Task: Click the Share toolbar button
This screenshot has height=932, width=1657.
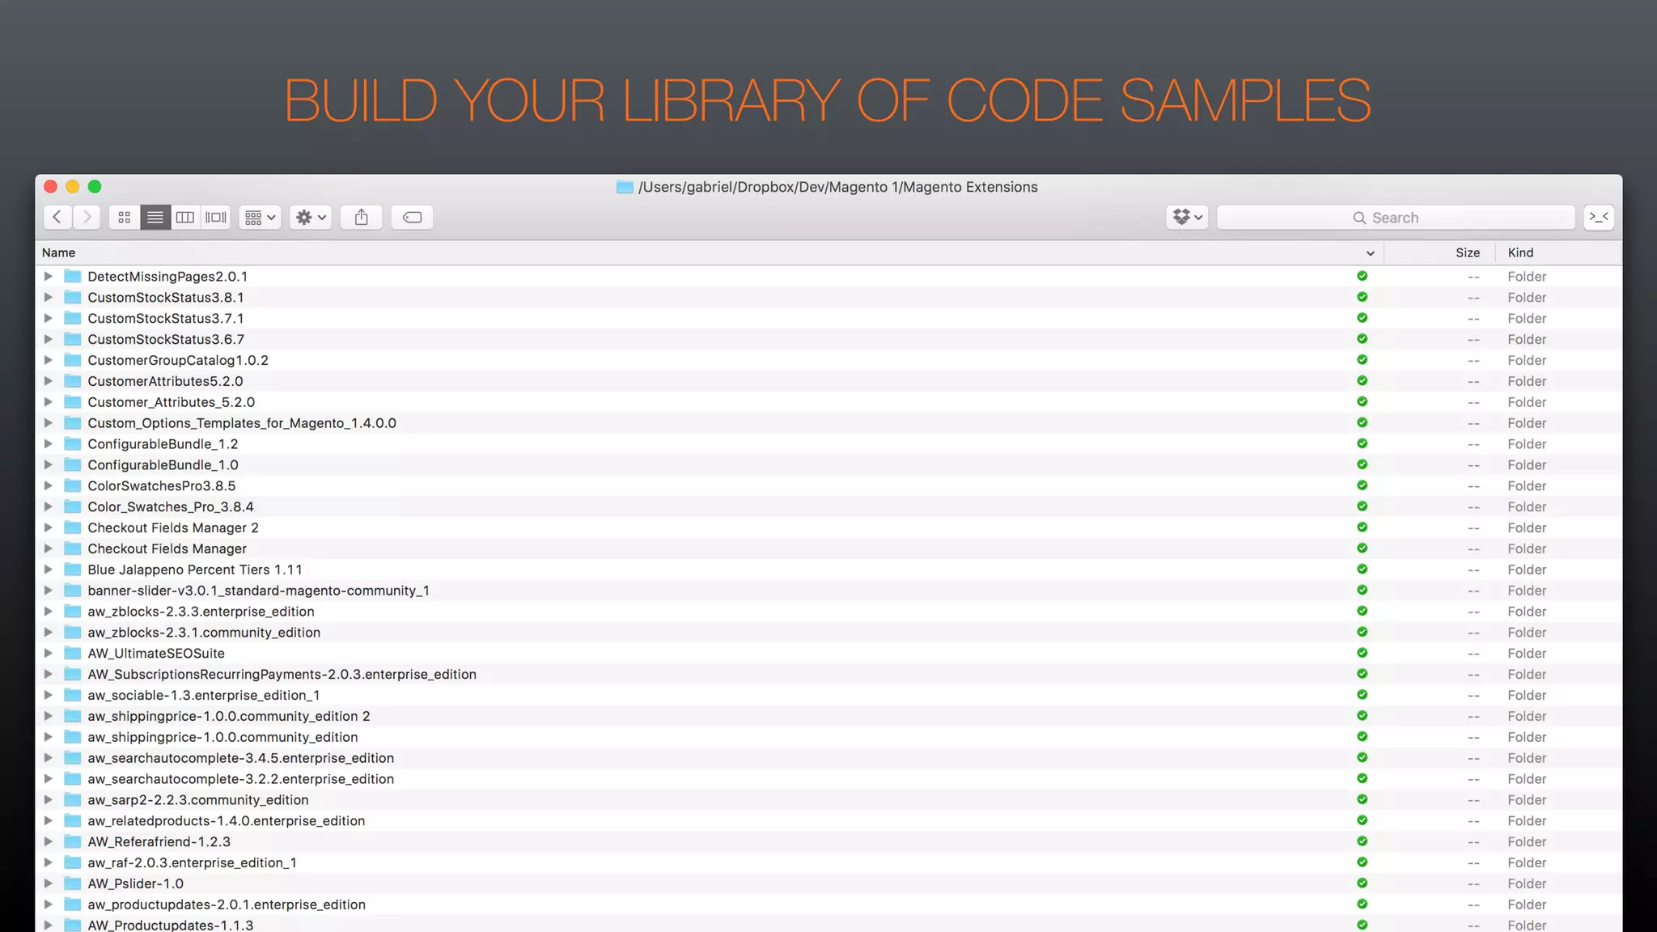Action: [362, 217]
